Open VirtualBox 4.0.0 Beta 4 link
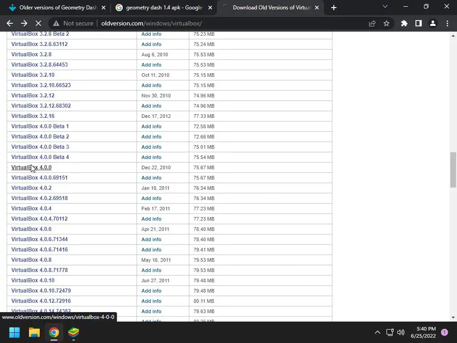This screenshot has width=457, height=343. [40, 157]
